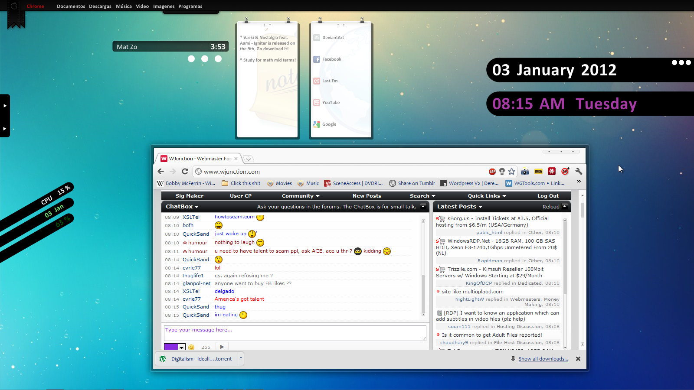Screen dimensions: 694x390
Task: Open the Chrome wrench settings menu
Action: point(579,172)
